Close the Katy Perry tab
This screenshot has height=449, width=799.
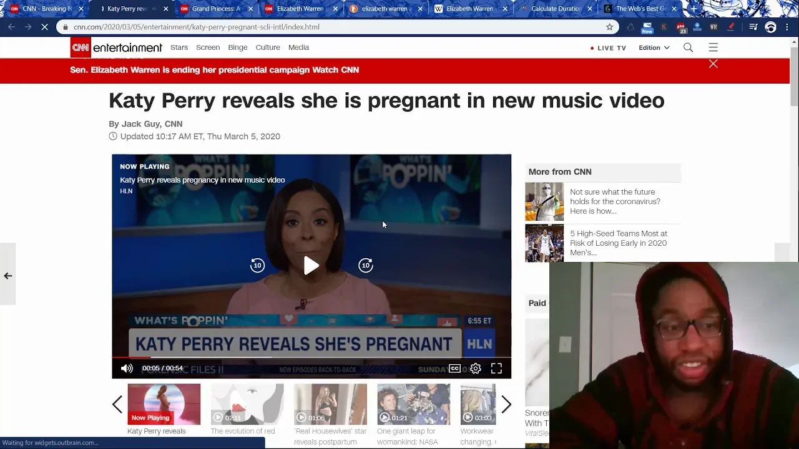point(165,9)
